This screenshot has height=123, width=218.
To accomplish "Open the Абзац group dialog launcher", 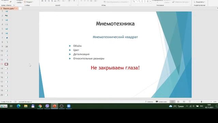I will [130, 5].
